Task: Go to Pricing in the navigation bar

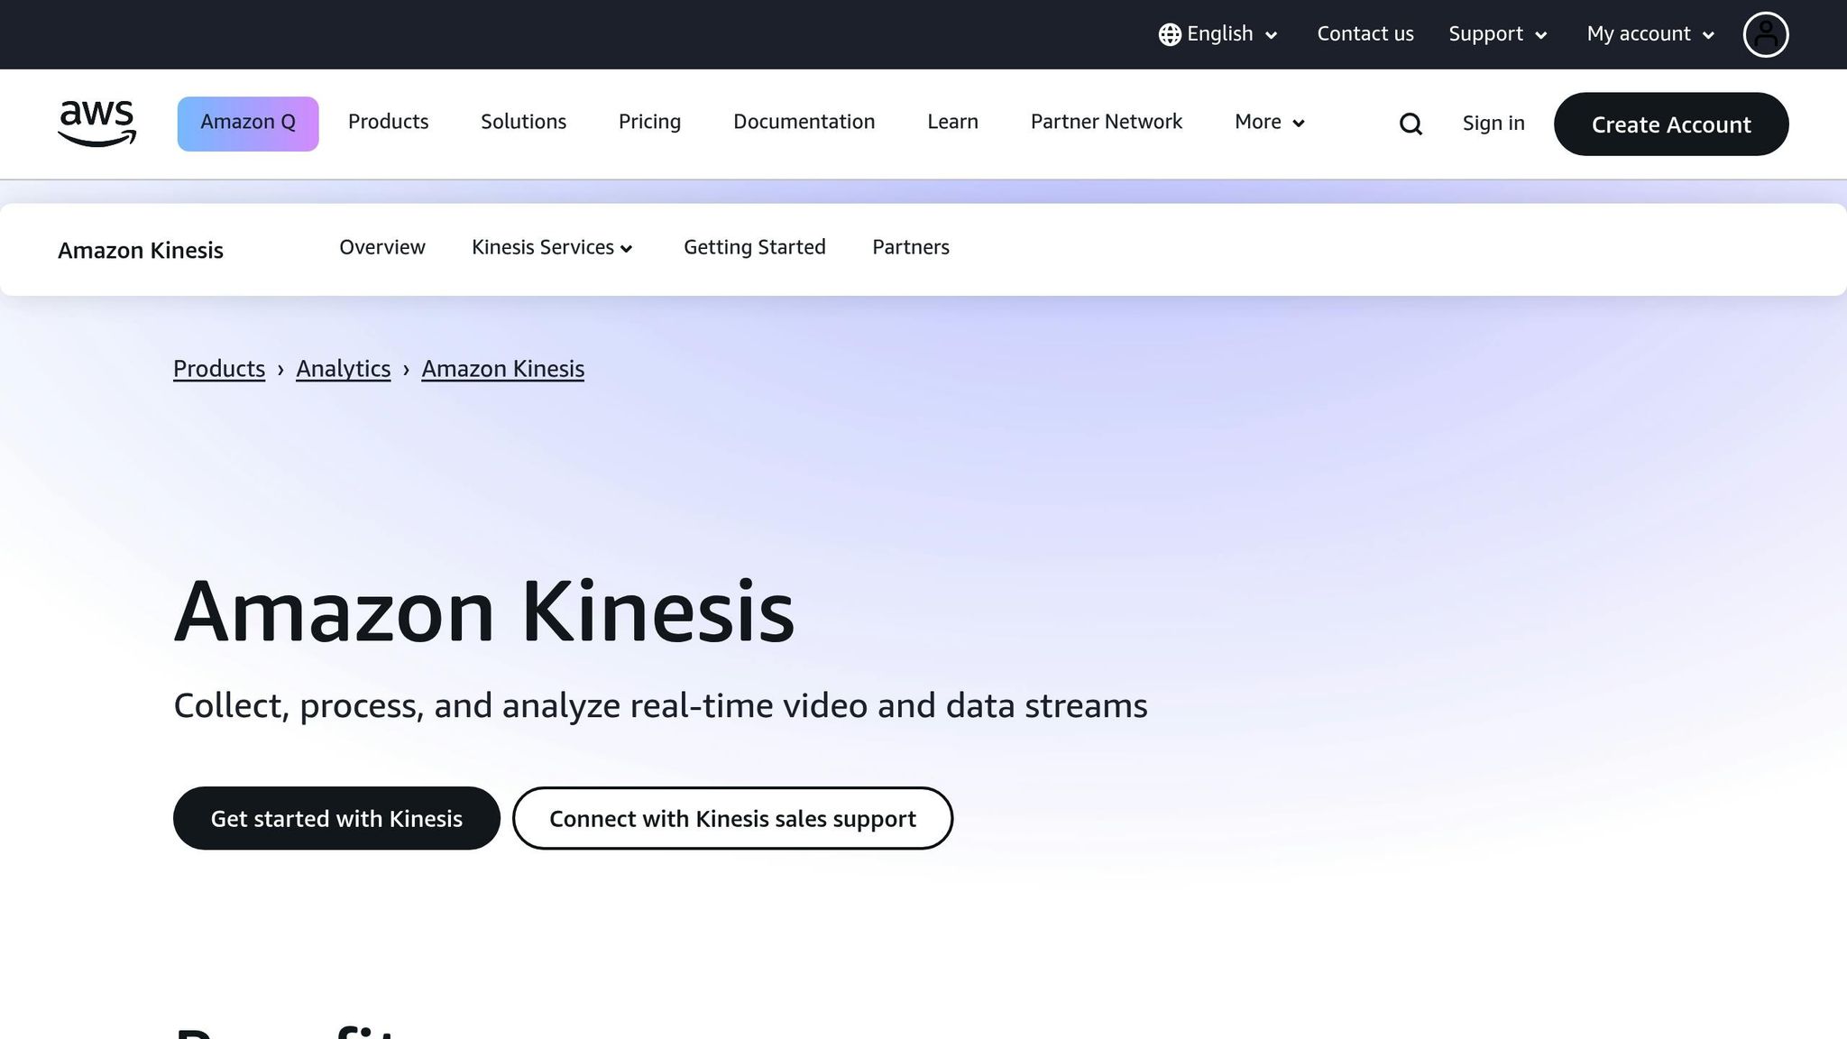Action: [x=649, y=122]
